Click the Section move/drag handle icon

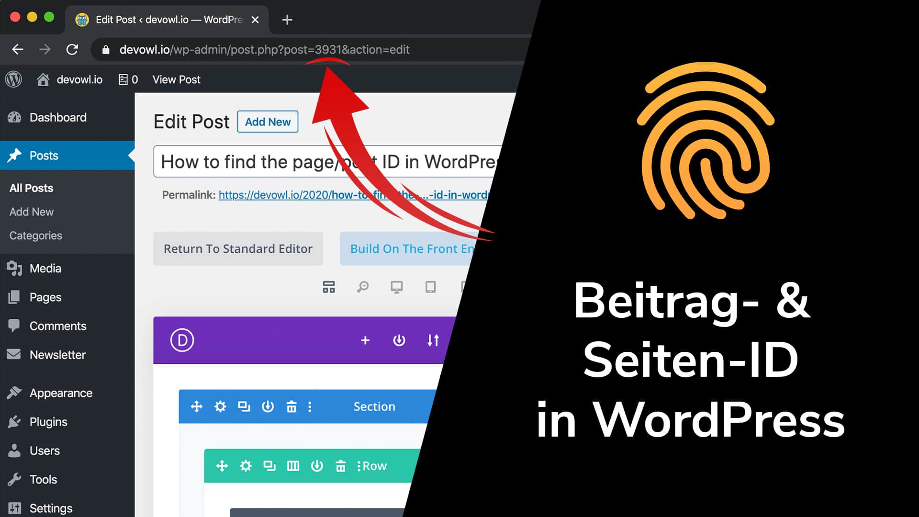pos(196,406)
